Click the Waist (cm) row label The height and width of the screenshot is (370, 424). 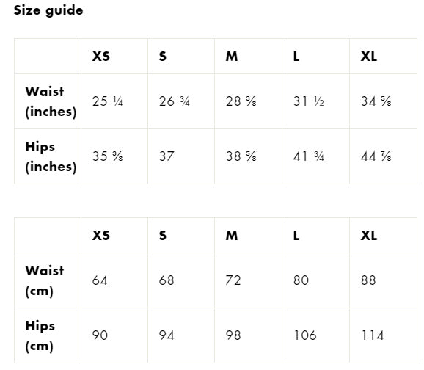click(45, 280)
